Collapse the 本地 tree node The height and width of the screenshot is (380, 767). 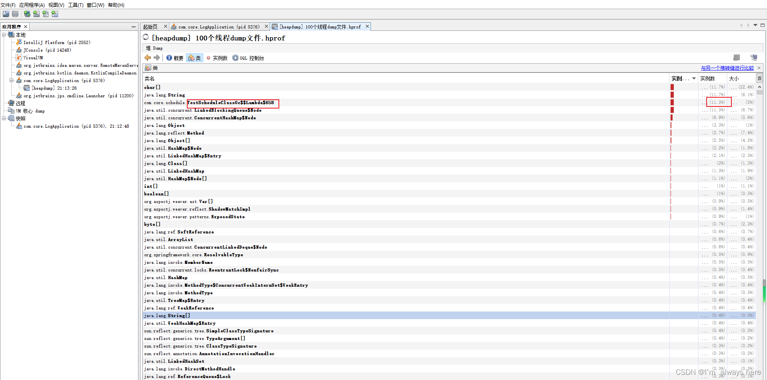click(4, 34)
